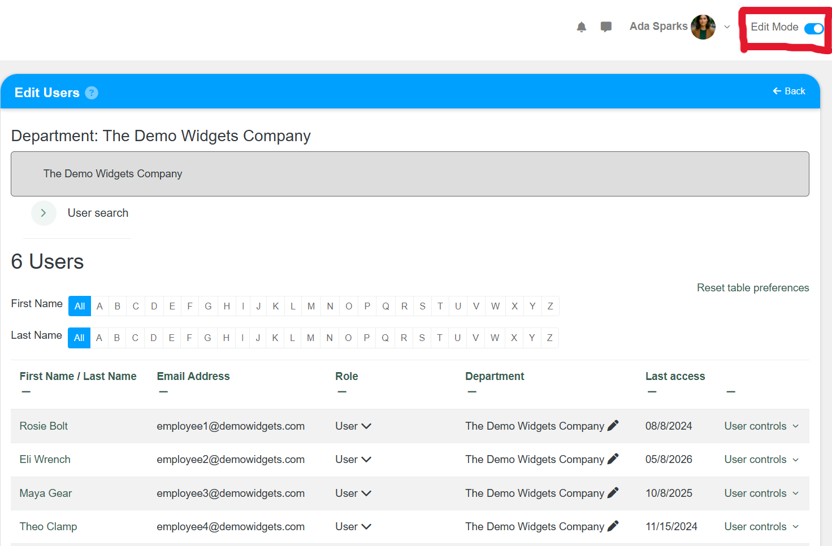Filter Last Name by letter B
Viewport: 832px width, 546px height.
coord(117,338)
